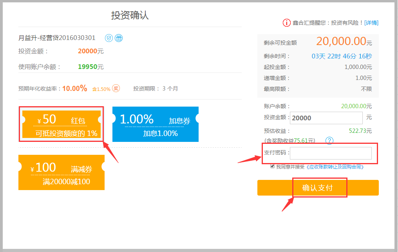
Task: Focus the 支付密码 input field
Action: pos(331,153)
